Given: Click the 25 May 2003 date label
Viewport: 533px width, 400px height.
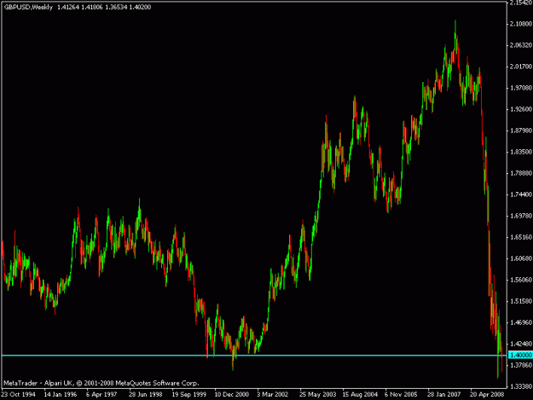Looking at the screenshot, I should tap(317, 395).
